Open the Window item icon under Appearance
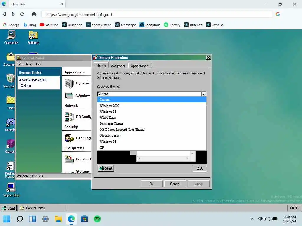 69,96
